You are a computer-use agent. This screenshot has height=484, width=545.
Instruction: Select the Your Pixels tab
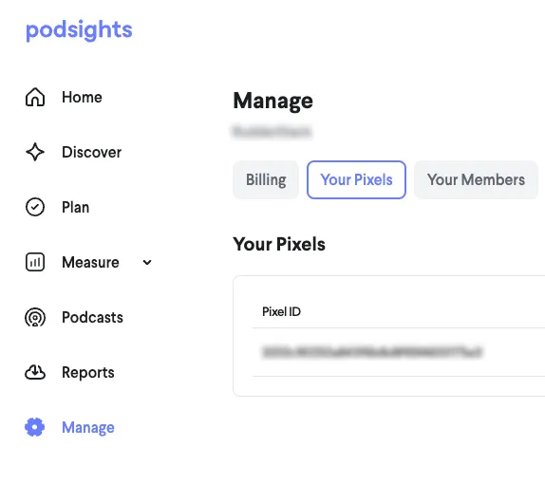click(x=356, y=180)
